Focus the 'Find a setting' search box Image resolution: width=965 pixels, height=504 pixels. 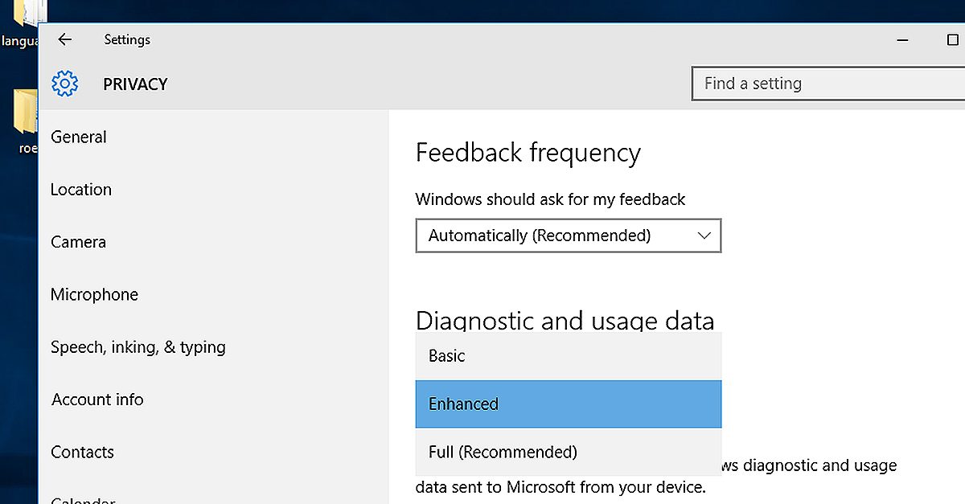pos(828,84)
